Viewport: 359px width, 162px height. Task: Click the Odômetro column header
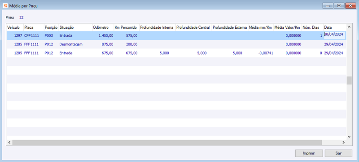tap(103, 27)
